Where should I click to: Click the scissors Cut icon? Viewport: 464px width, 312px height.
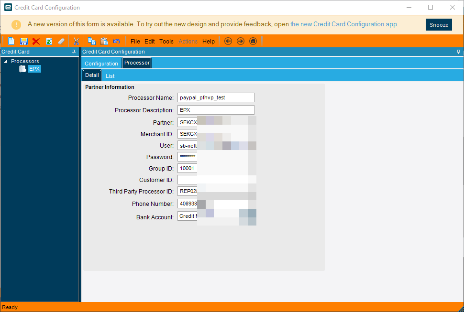(x=77, y=42)
